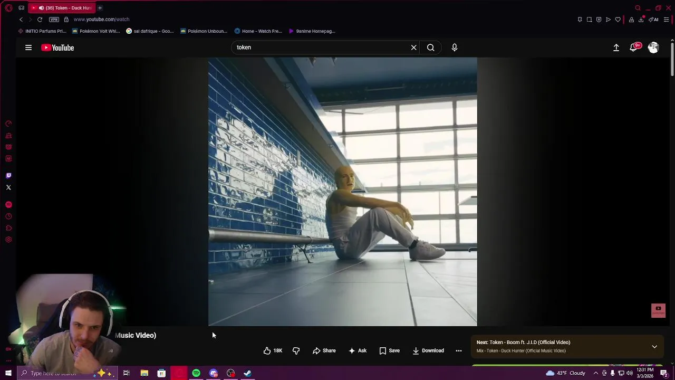Image resolution: width=675 pixels, height=380 pixels.
Task: Open Pokémon Unbound bookmark
Action: pyautogui.click(x=204, y=31)
